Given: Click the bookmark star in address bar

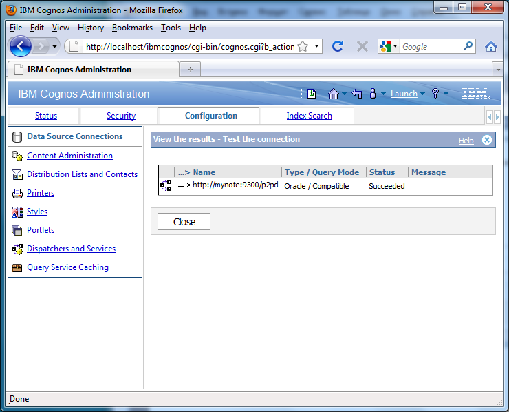Looking at the screenshot, I should coord(303,46).
